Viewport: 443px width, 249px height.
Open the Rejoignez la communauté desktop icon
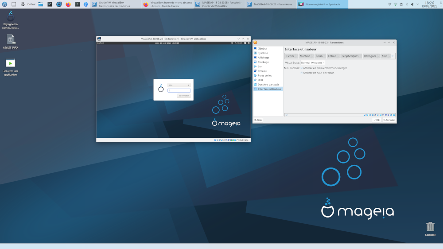coord(11,20)
